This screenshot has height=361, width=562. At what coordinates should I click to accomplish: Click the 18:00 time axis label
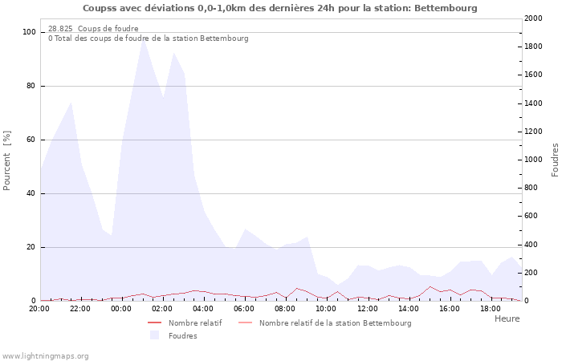click(491, 309)
